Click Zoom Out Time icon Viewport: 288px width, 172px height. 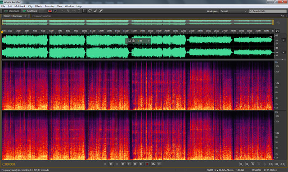(x=259, y=164)
